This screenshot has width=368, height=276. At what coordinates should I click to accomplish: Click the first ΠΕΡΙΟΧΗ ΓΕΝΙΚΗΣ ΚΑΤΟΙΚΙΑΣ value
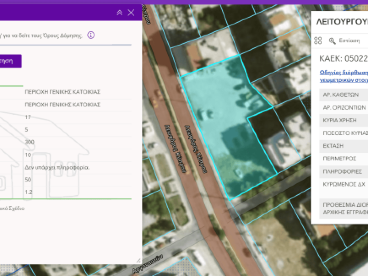tap(63, 92)
